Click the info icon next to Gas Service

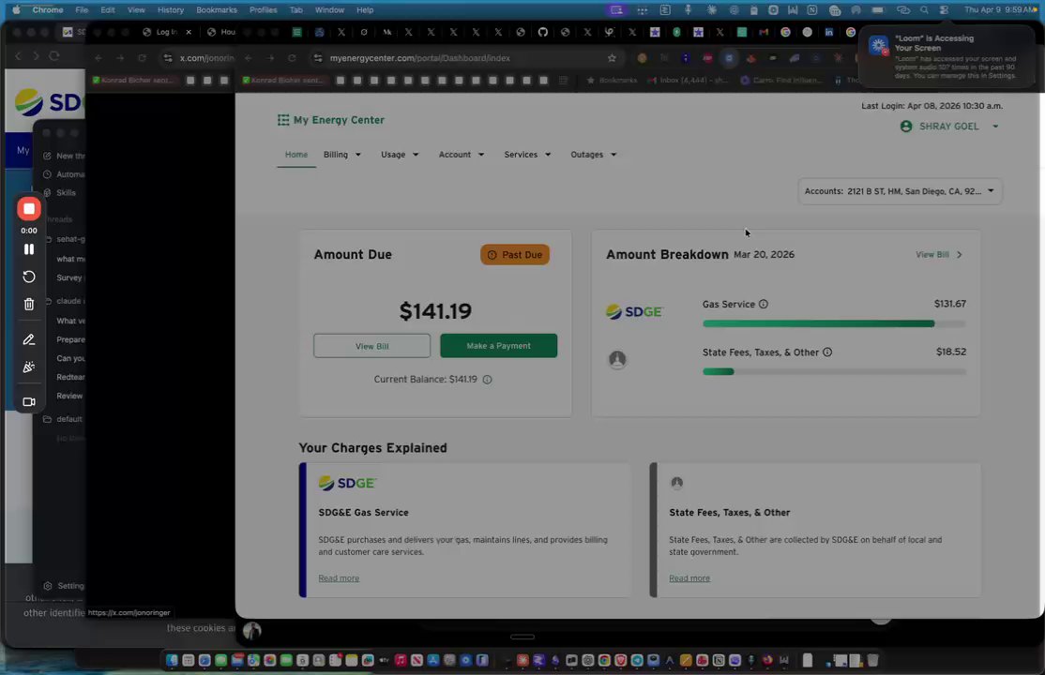coord(763,304)
